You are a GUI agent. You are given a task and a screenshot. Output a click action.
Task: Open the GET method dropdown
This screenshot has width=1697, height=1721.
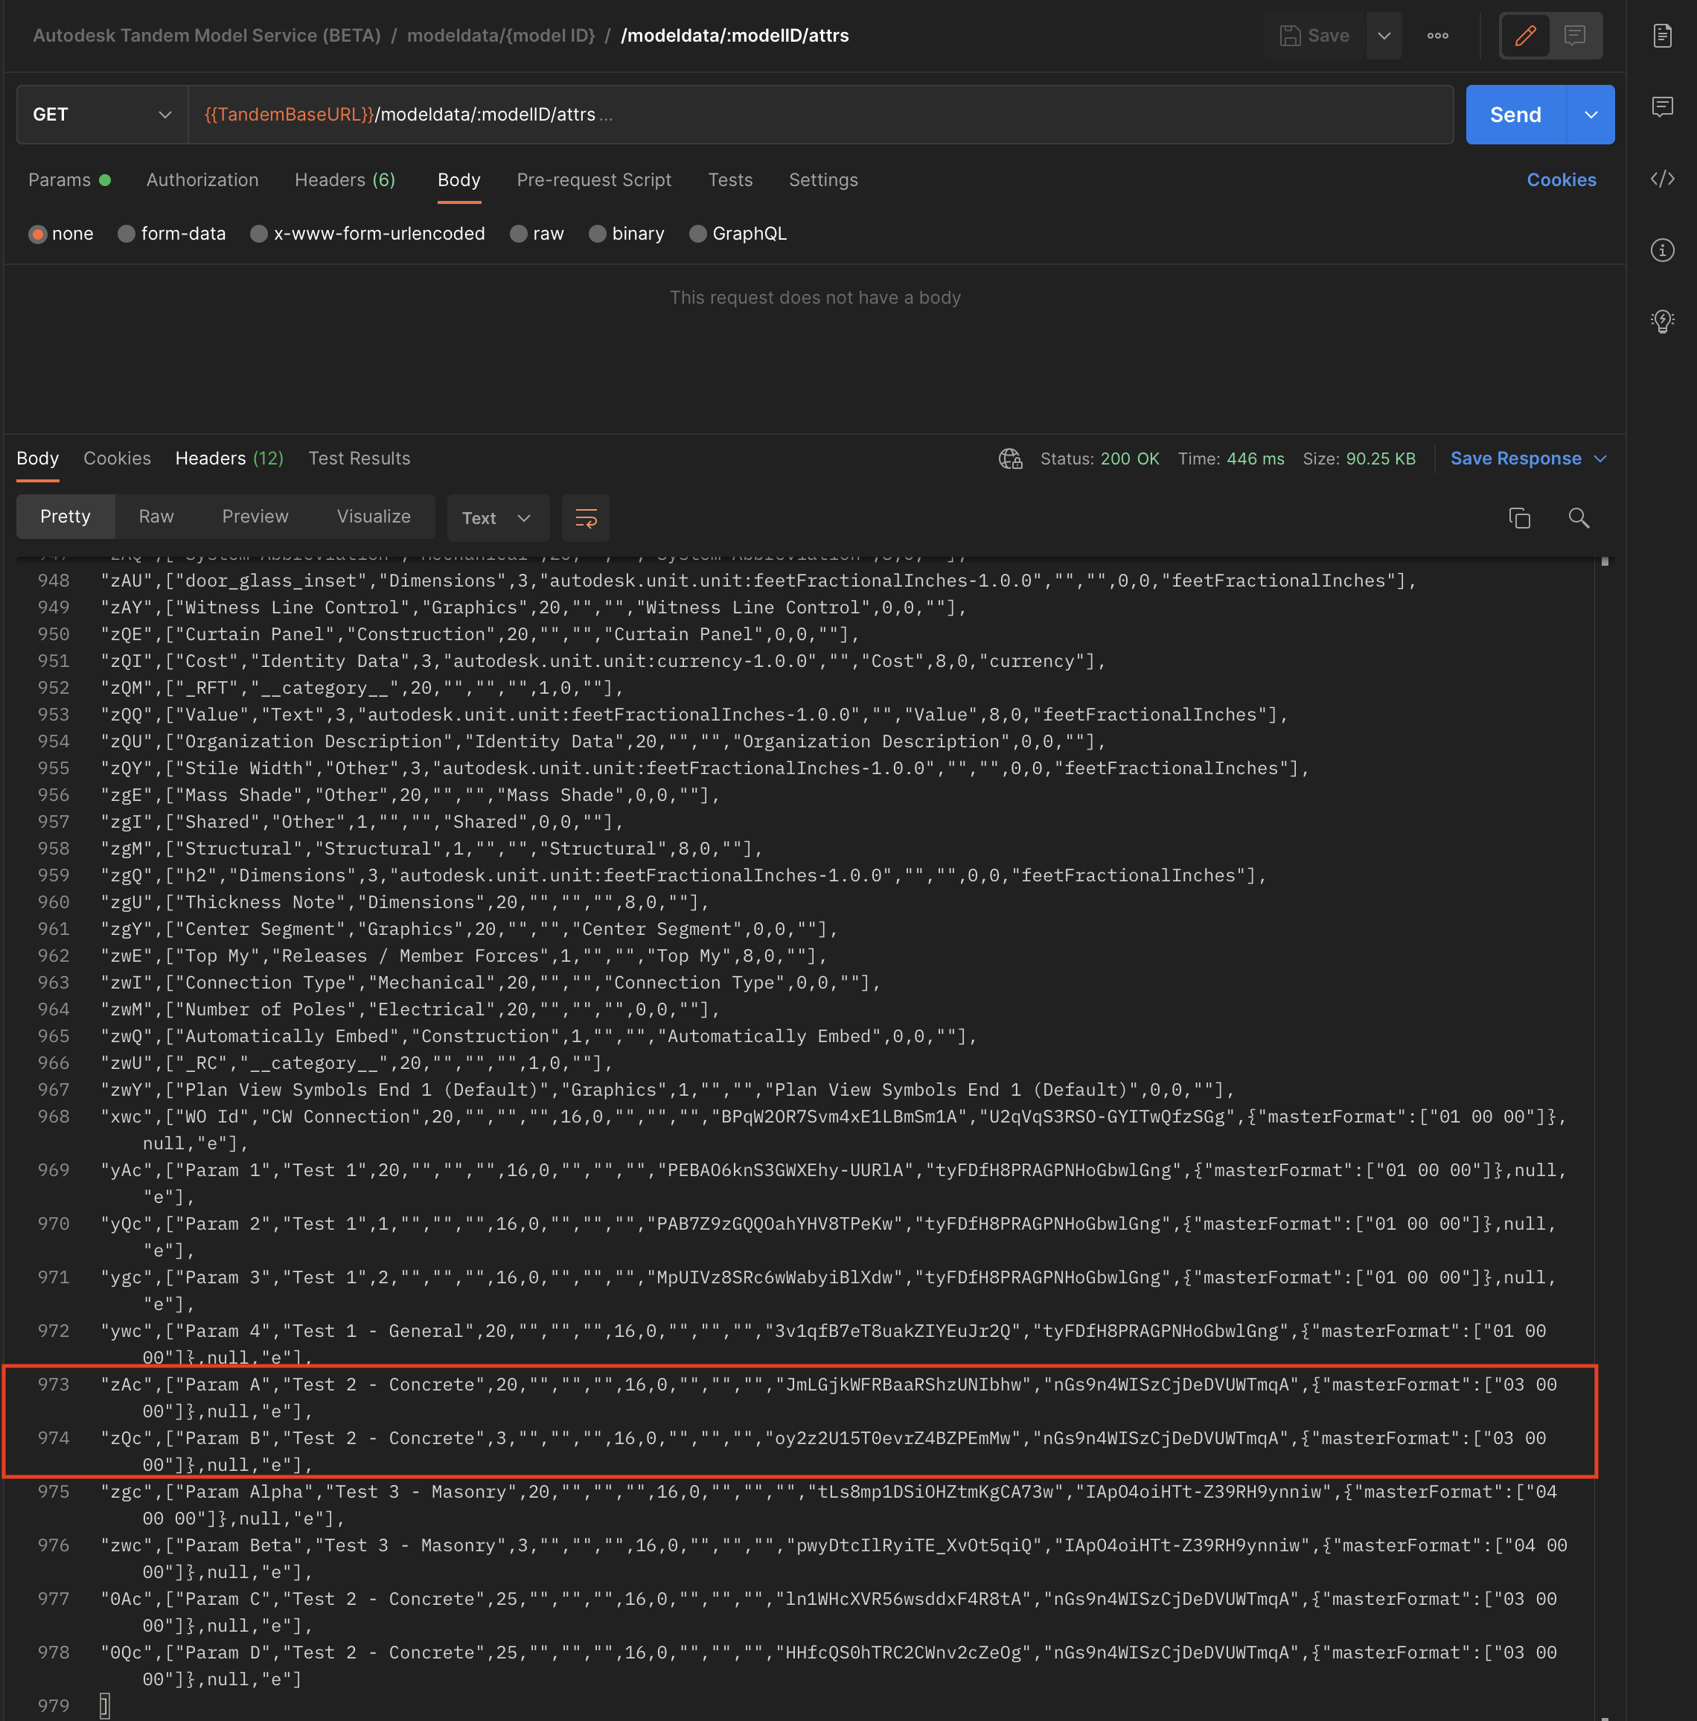tap(103, 114)
